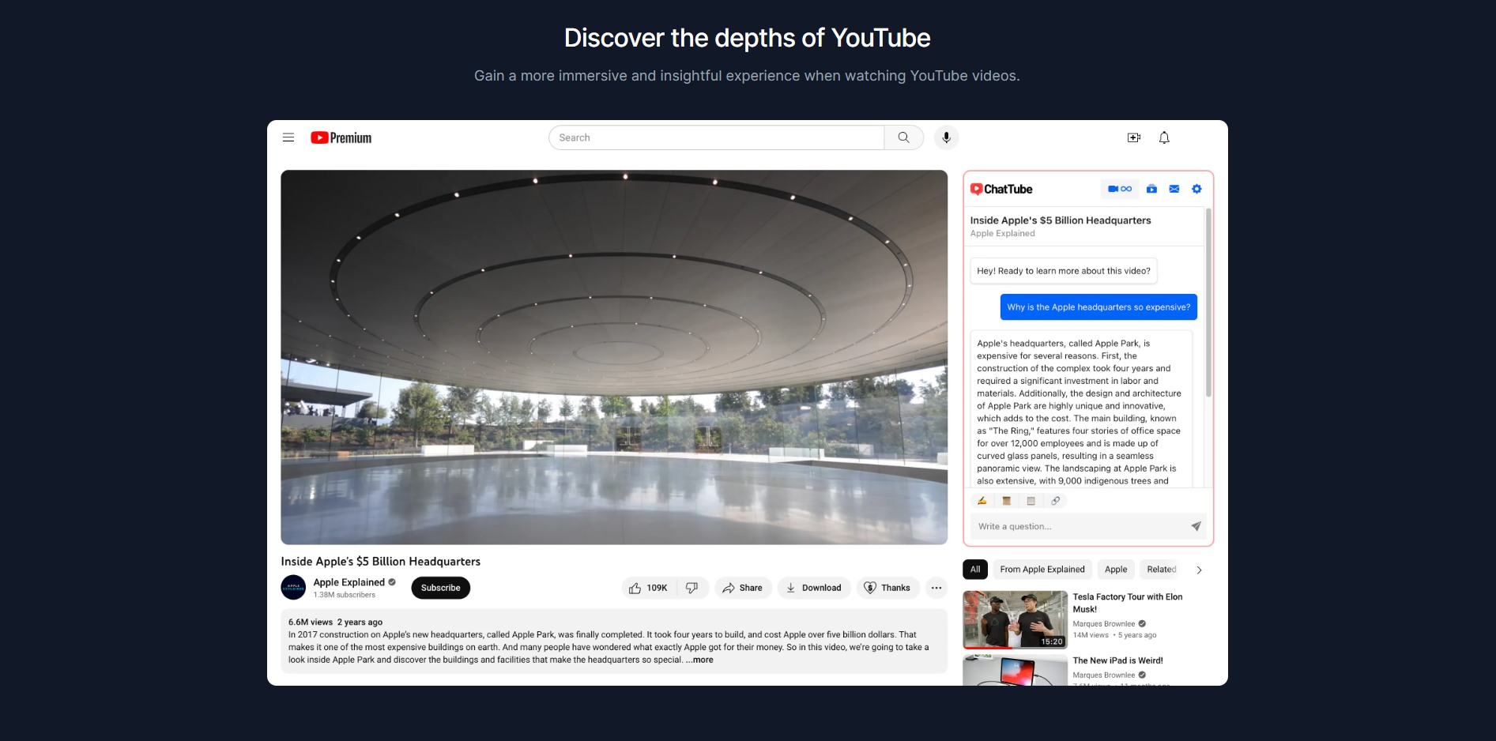Click the writing hand emoji shortcut
The height and width of the screenshot is (741, 1496).
[982, 501]
